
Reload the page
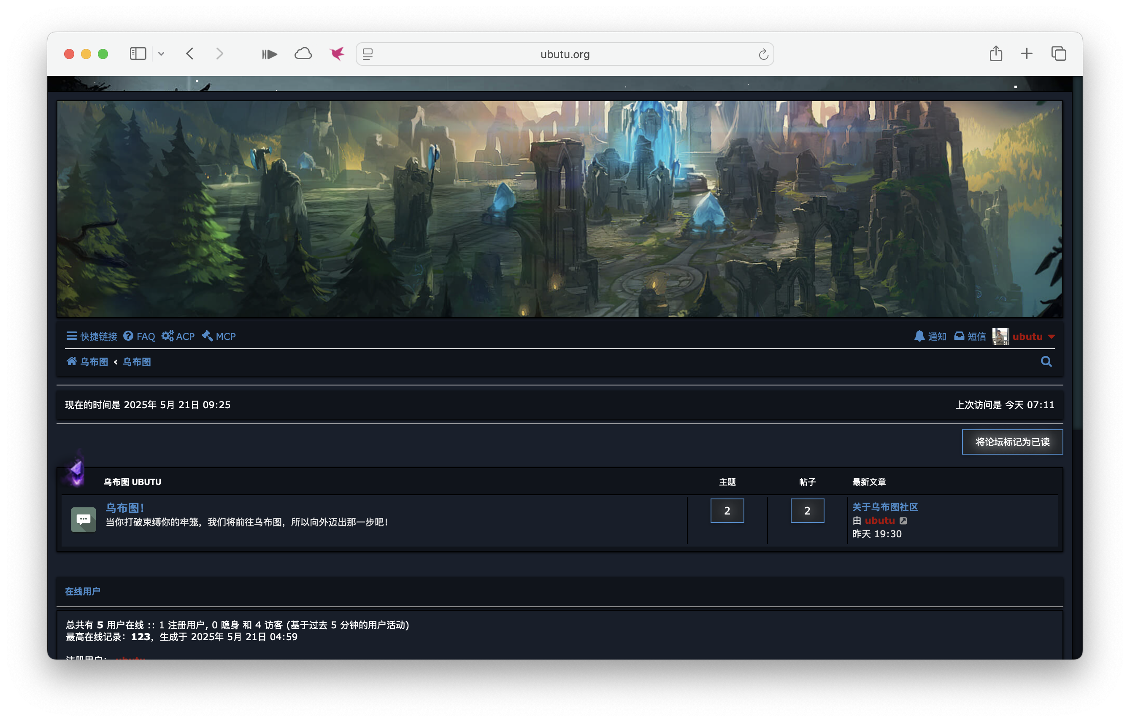click(763, 54)
